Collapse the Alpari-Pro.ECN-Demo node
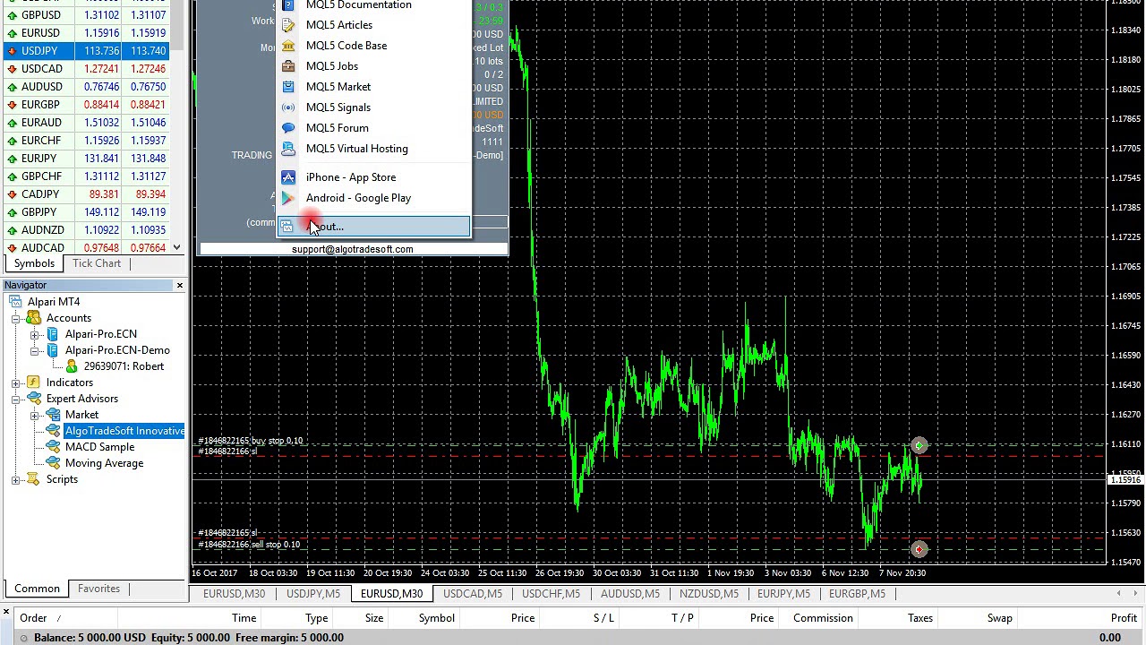This screenshot has width=1146, height=645. 34,350
